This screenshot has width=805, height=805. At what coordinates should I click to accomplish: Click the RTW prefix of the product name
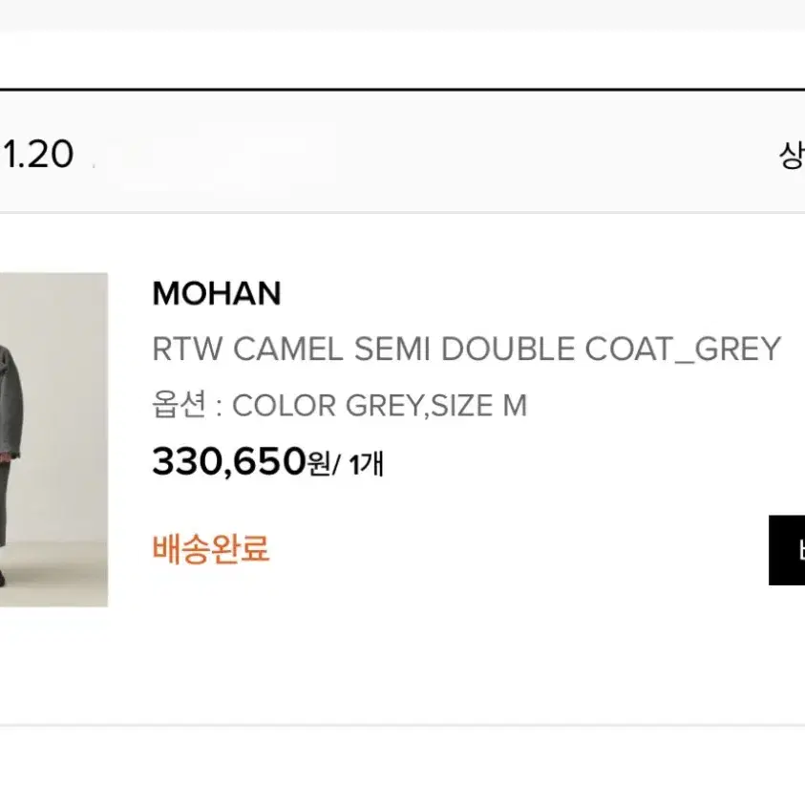(187, 350)
